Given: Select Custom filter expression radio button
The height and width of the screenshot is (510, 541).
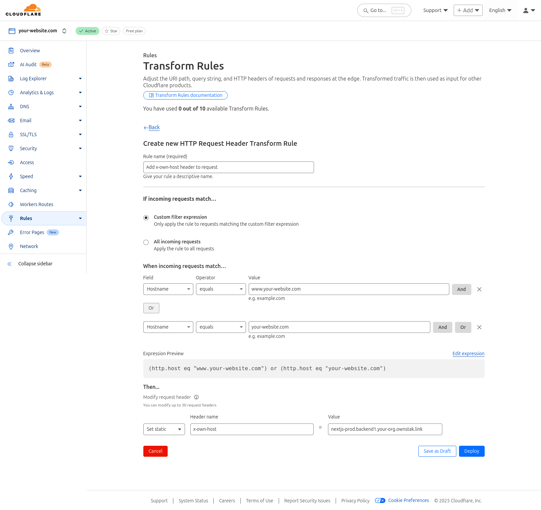Looking at the screenshot, I should coord(146,218).
